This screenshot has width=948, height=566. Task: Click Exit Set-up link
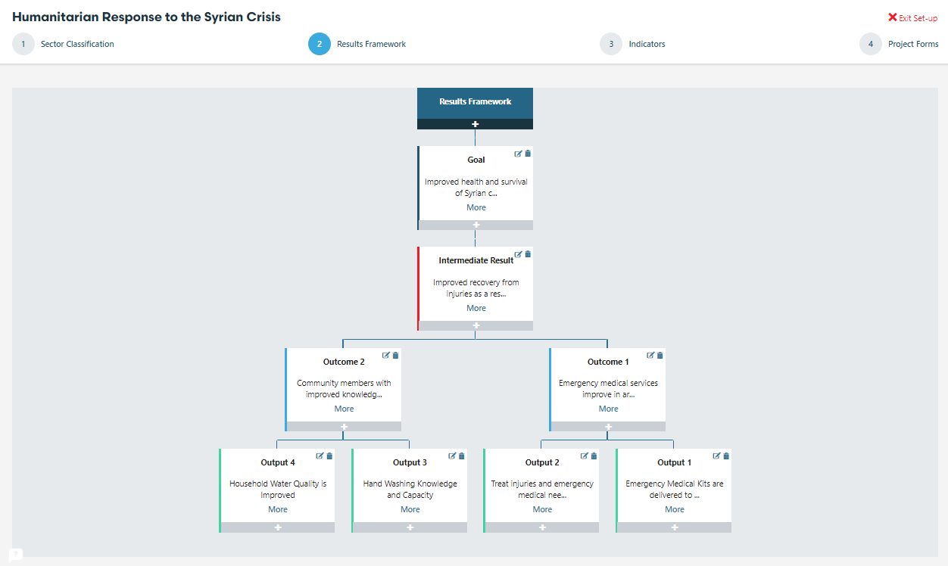tap(912, 17)
